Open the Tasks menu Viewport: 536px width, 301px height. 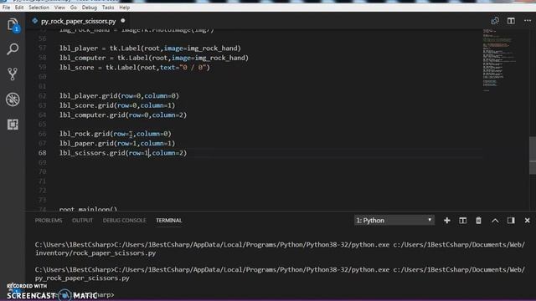(108, 8)
